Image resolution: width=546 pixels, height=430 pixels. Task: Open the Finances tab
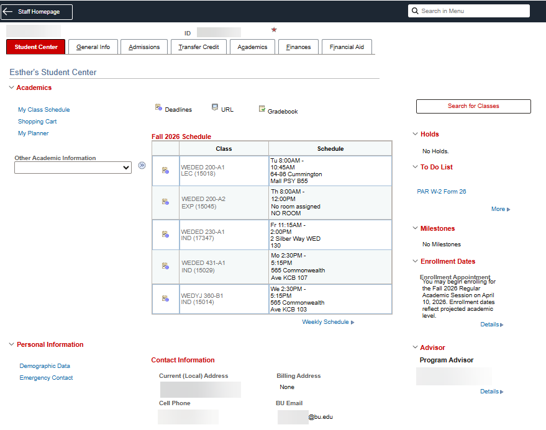[298, 47]
